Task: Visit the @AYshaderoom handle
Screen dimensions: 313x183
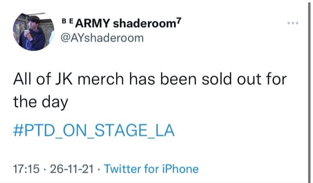Action: [102, 38]
